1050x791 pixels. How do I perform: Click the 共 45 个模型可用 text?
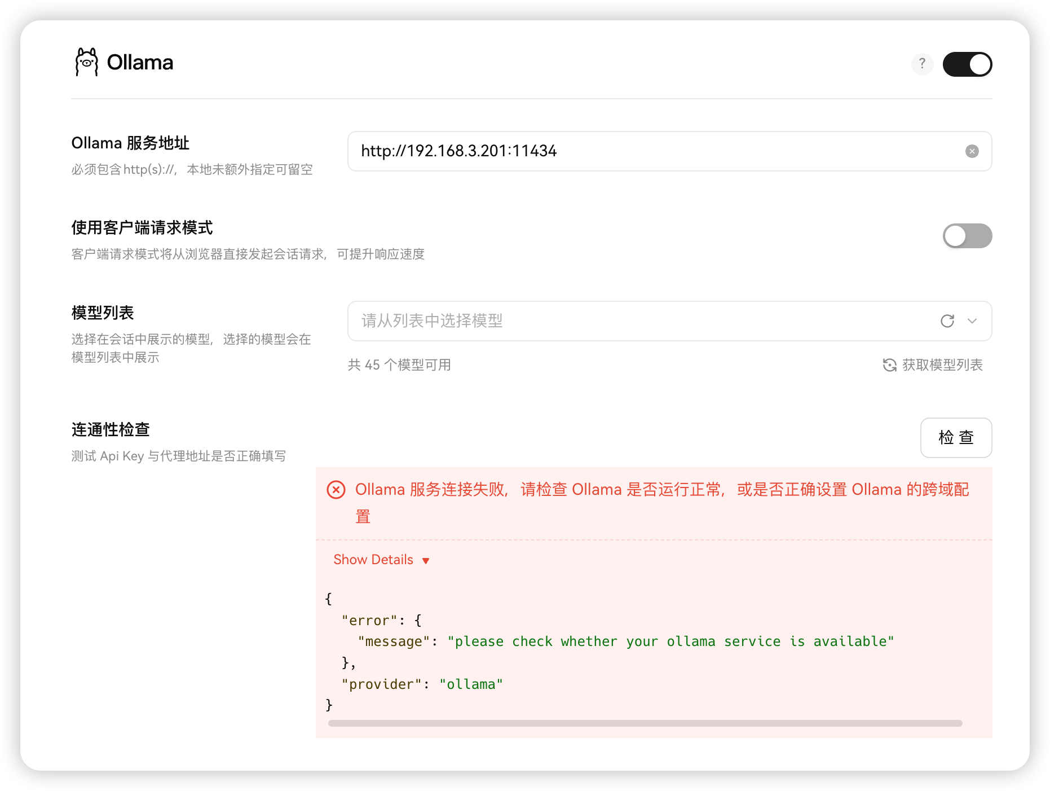399,365
